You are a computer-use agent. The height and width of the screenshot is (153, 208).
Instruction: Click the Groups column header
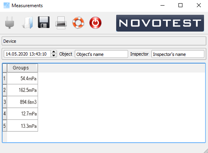(x=22, y=68)
